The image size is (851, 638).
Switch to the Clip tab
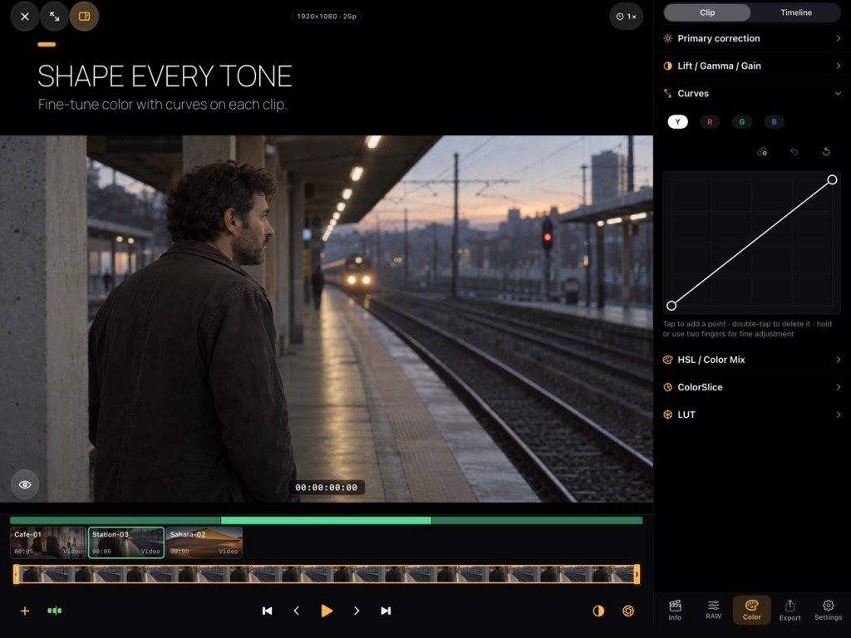[706, 12]
